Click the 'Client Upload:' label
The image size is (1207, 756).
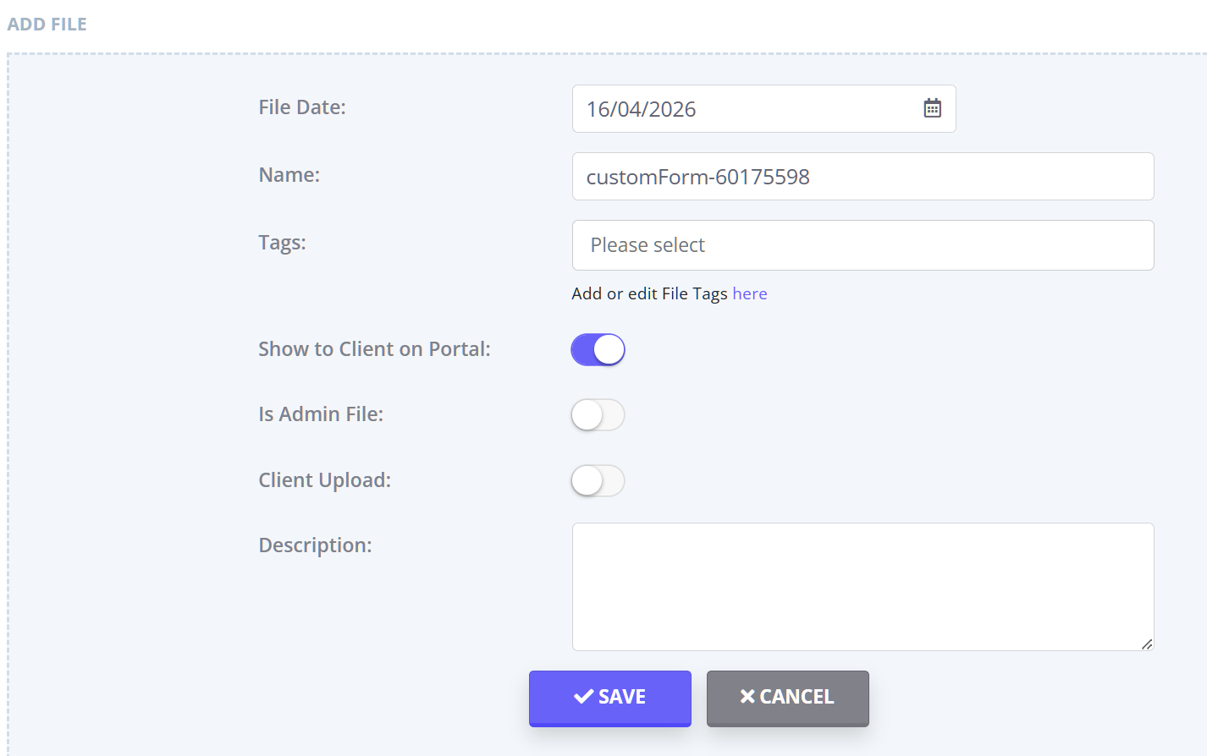tap(325, 480)
